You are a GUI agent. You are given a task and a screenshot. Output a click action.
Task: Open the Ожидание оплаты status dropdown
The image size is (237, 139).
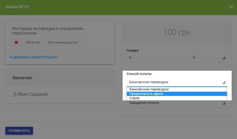pos(176,103)
